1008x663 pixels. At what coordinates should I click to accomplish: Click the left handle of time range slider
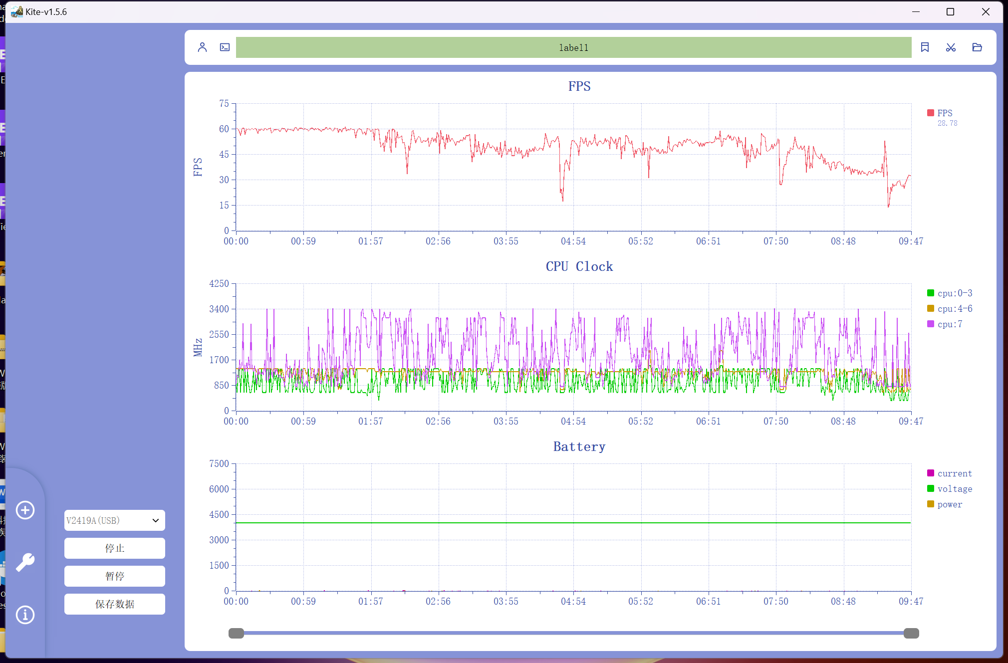pos(236,634)
